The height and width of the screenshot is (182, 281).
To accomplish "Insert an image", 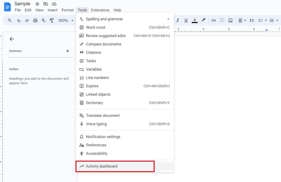I will [x=231, y=20].
